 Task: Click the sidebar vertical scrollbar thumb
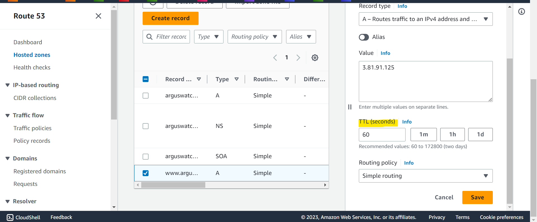click(114, 65)
